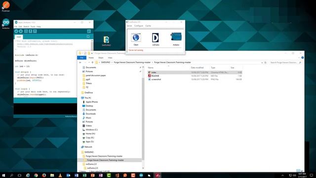Click the Verify checkmark button in Arduino
This screenshot has width=316, height=178.
tap(16, 31)
